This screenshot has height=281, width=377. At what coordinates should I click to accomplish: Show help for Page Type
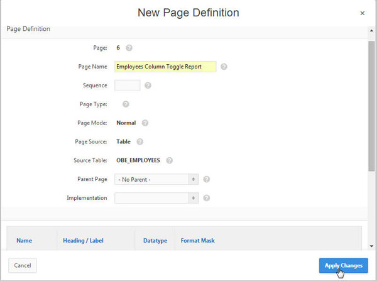(x=126, y=104)
